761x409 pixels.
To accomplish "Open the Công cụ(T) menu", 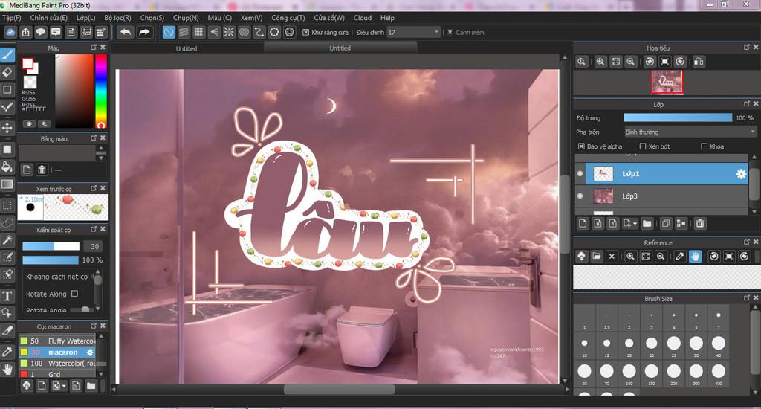I will (288, 18).
